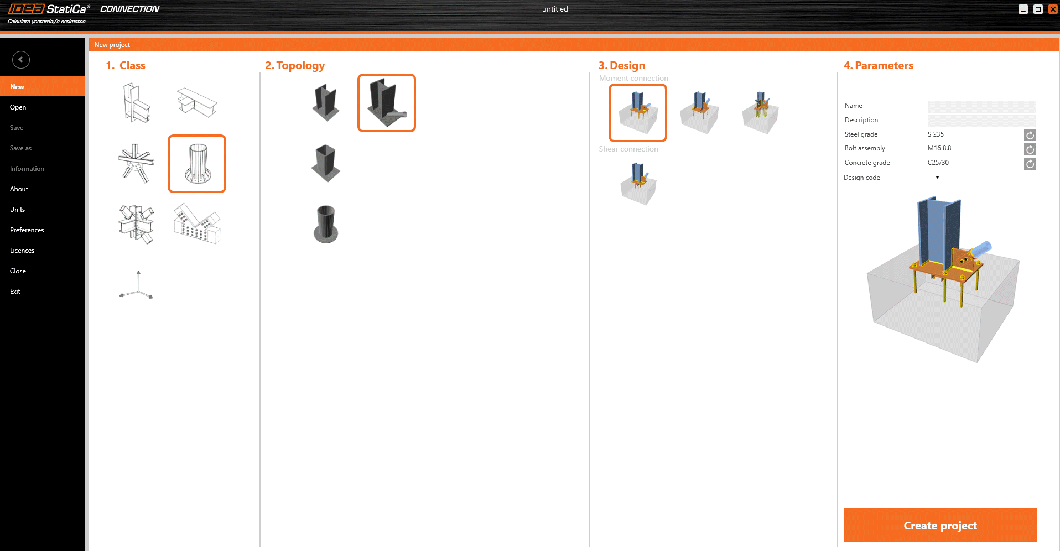Open Licences in the sidebar menu
1060x551 pixels.
point(42,251)
